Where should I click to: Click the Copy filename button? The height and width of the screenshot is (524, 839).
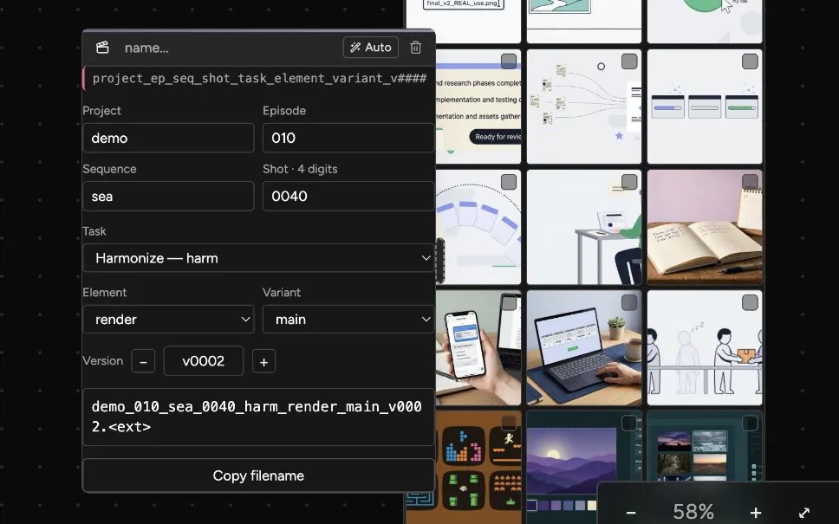258,475
